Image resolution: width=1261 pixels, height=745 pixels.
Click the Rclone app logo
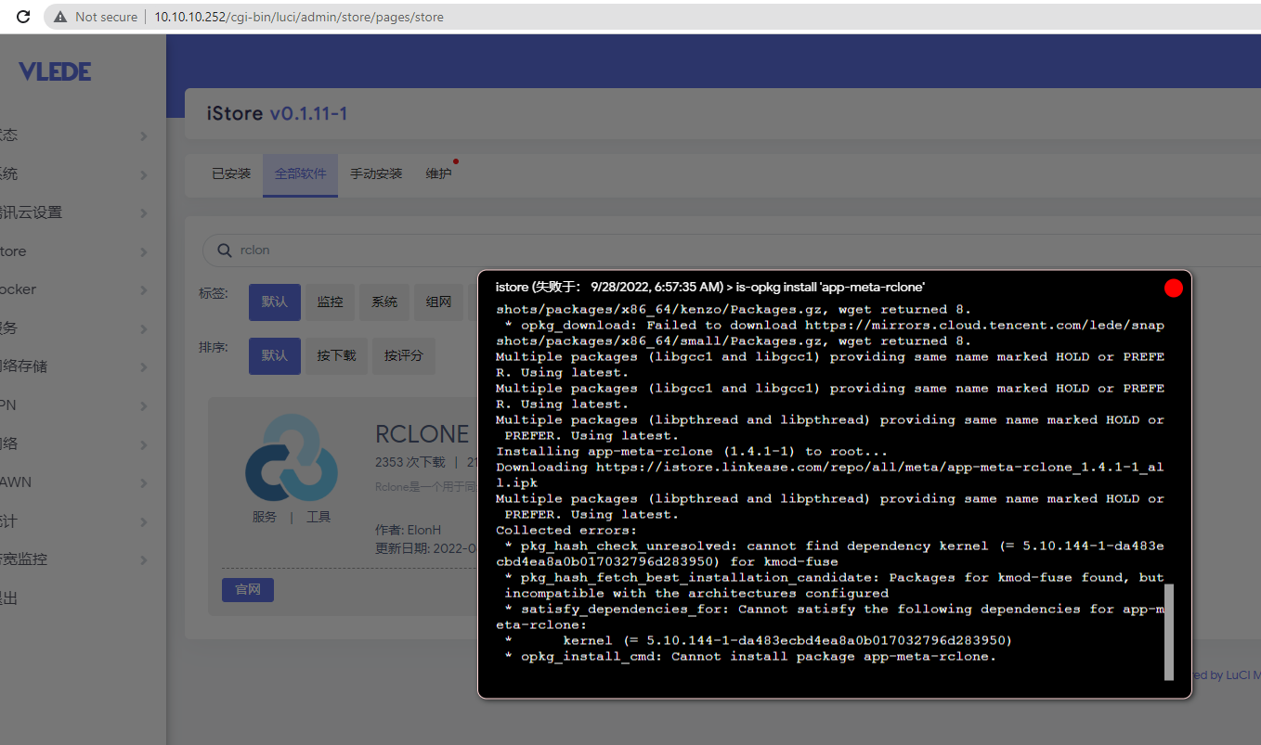pyautogui.click(x=291, y=458)
